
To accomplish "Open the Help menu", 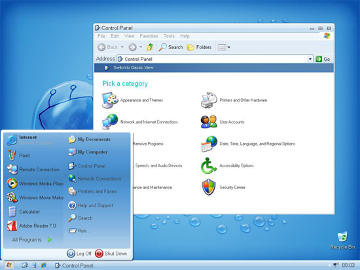I will pyautogui.click(x=185, y=36).
